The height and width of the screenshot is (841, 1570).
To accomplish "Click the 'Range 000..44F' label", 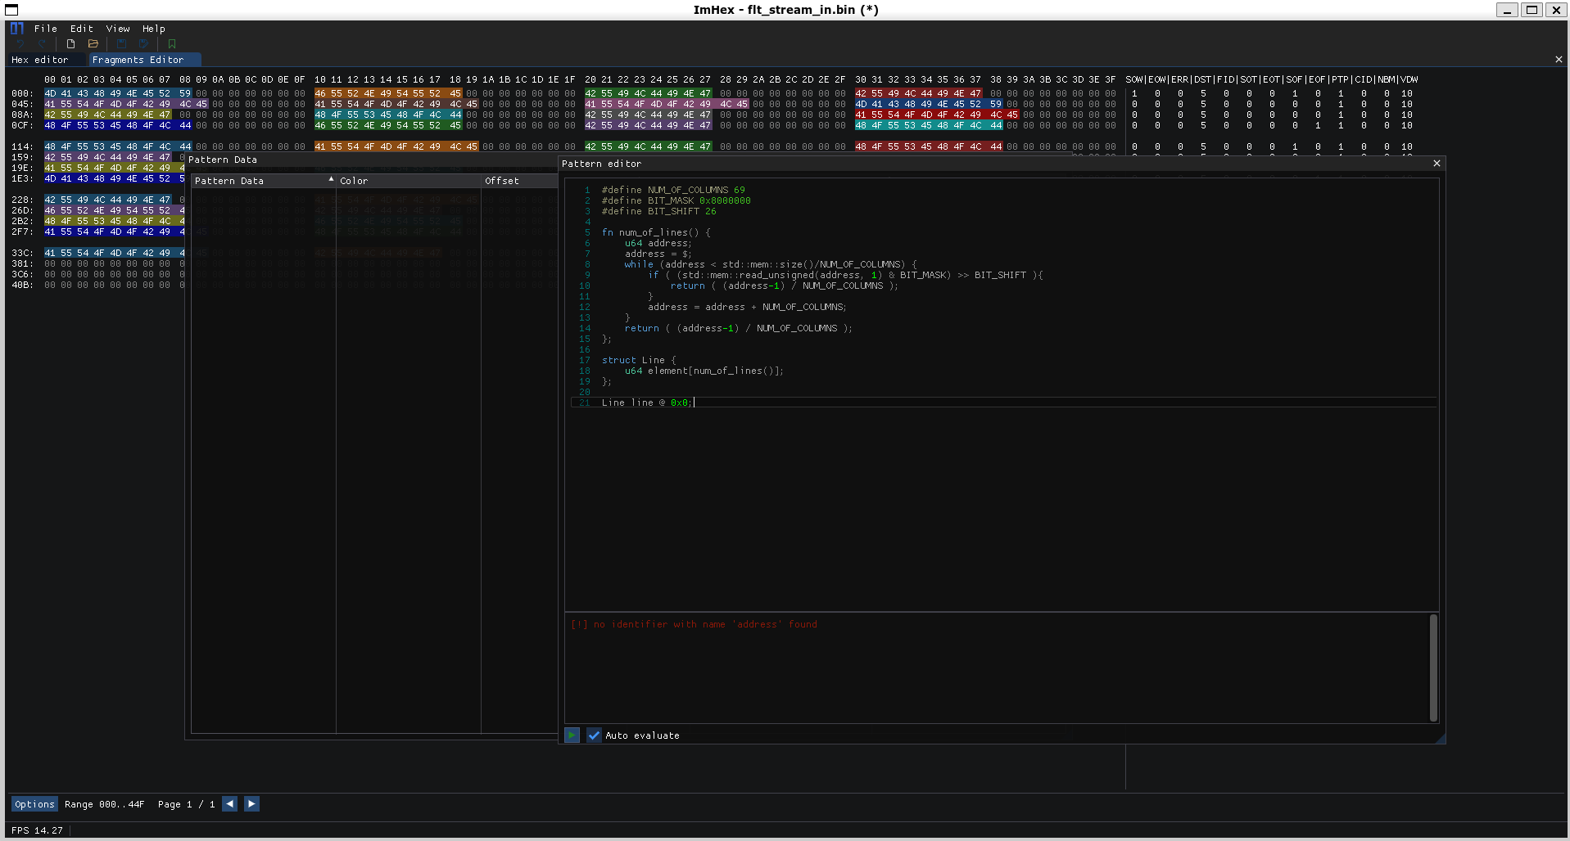I will 104,804.
